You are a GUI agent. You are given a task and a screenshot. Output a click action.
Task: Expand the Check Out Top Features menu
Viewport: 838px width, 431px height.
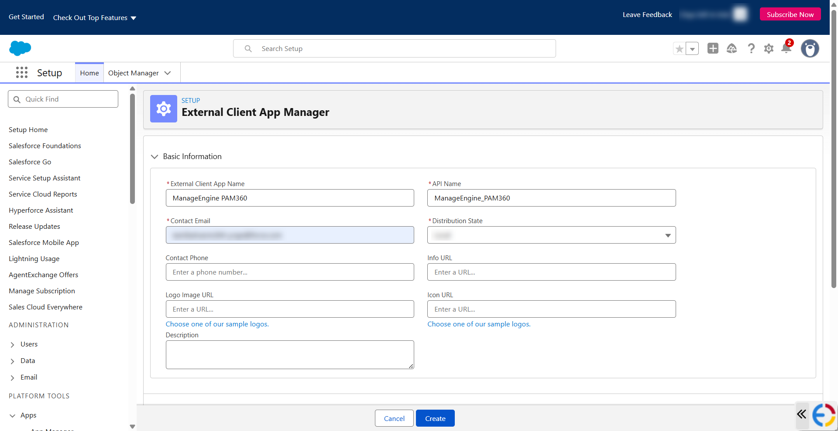point(95,17)
